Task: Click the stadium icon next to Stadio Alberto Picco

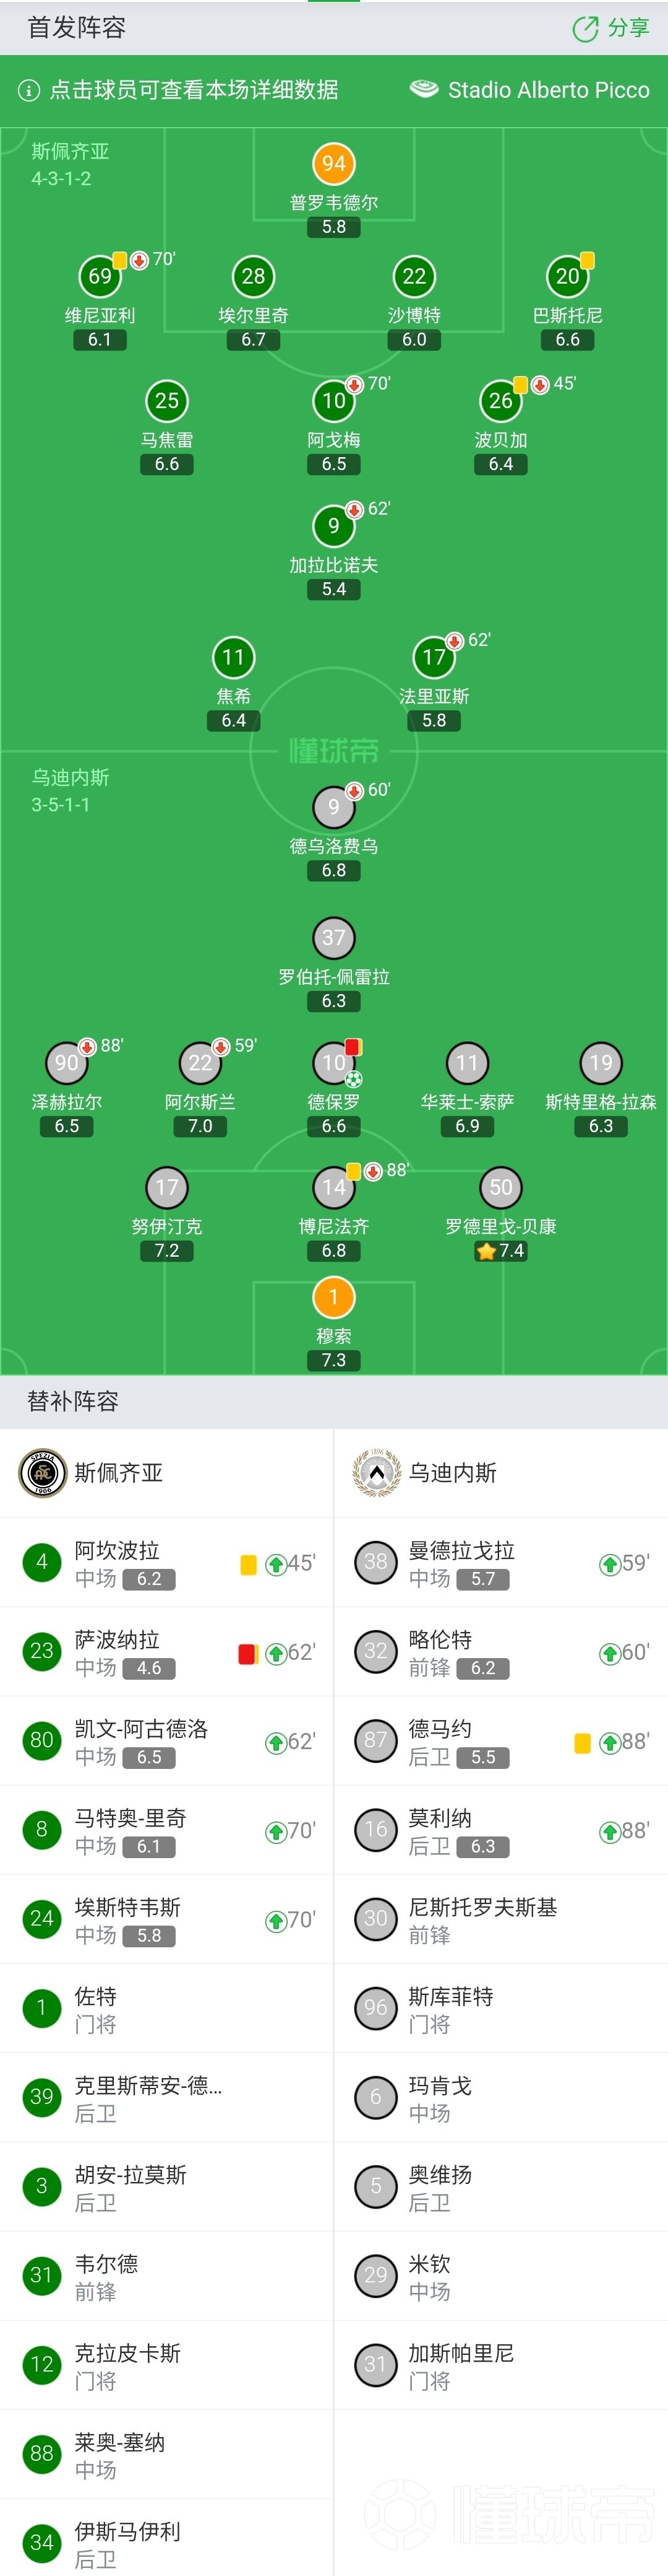Action: (x=423, y=89)
